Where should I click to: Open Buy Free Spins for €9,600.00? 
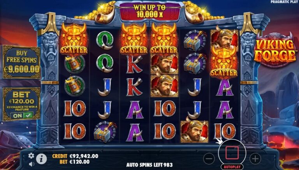(x=21, y=62)
